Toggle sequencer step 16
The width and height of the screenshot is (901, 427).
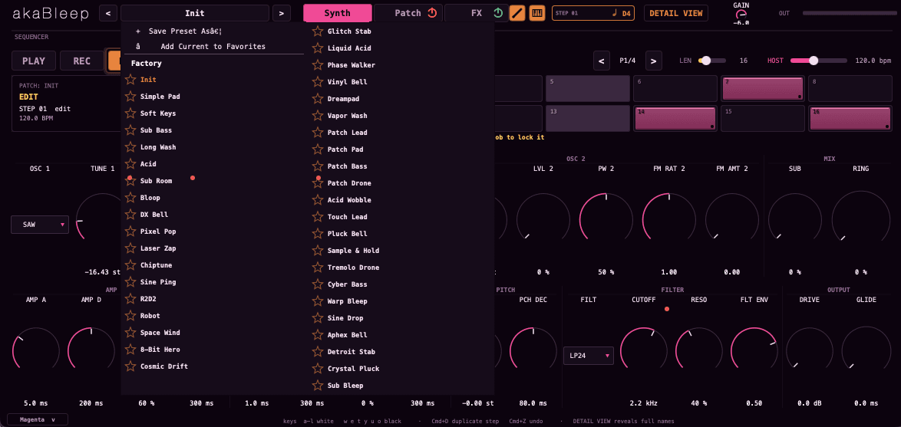850,118
